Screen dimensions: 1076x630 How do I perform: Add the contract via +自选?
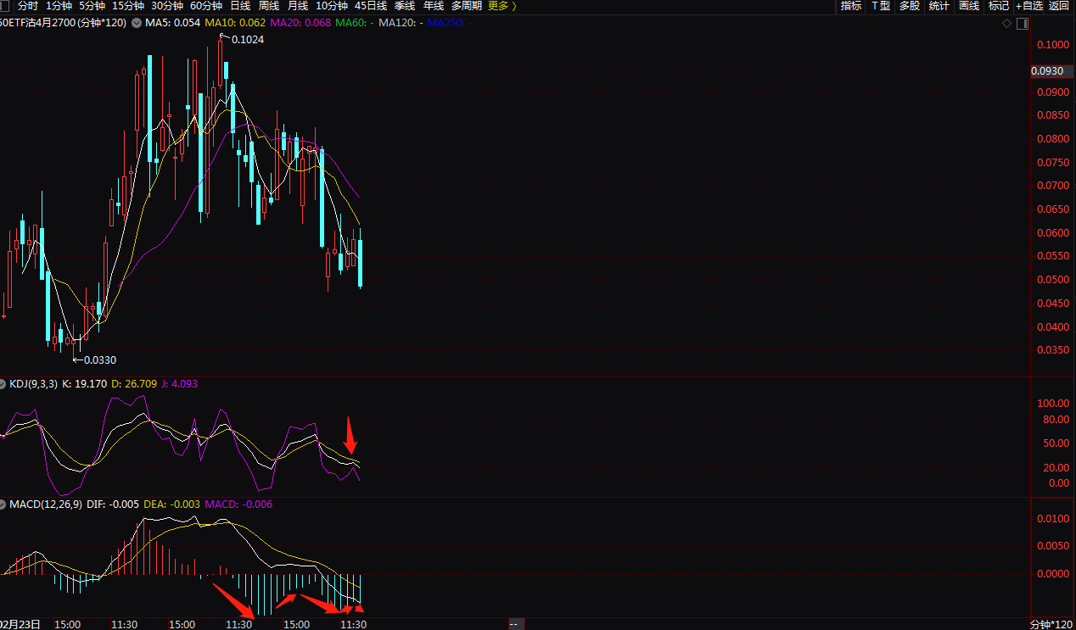[x=1028, y=6]
